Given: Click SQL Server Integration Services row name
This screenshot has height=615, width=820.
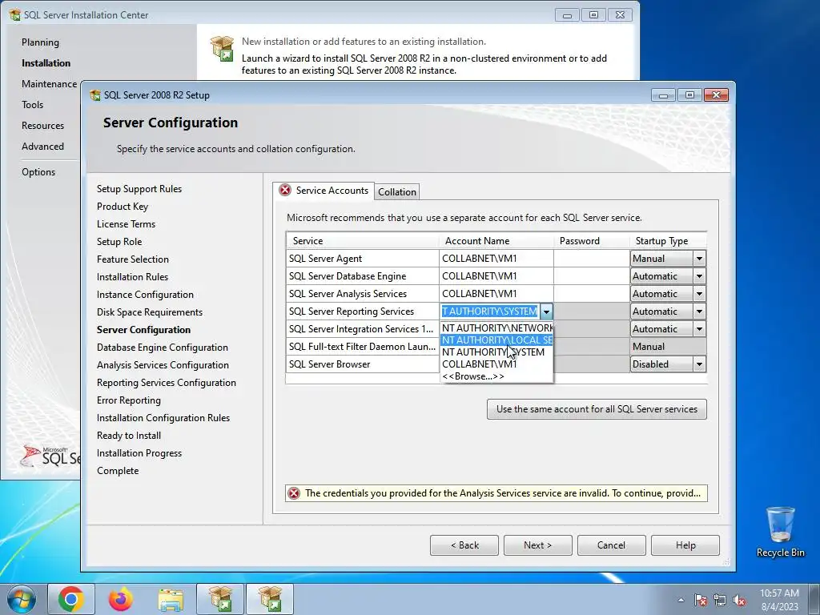Looking at the screenshot, I should pos(363,329).
